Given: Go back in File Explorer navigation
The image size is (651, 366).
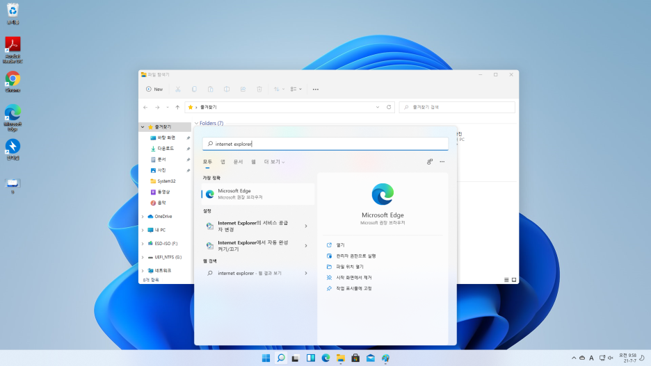Looking at the screenshot, I should 145,108.
